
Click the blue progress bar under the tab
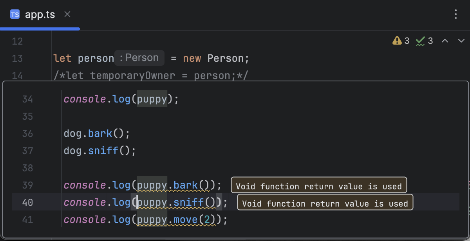click(x=39, y=28)
